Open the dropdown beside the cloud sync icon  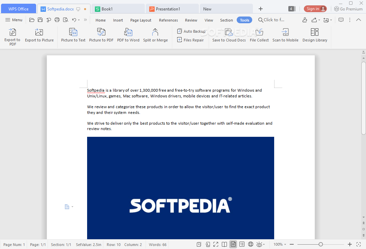click(x=331, y=20)
